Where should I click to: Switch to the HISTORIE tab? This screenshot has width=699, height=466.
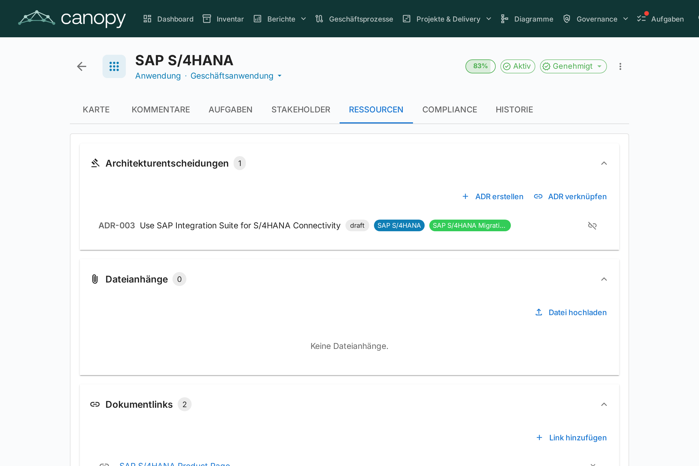tap(514, 110)
